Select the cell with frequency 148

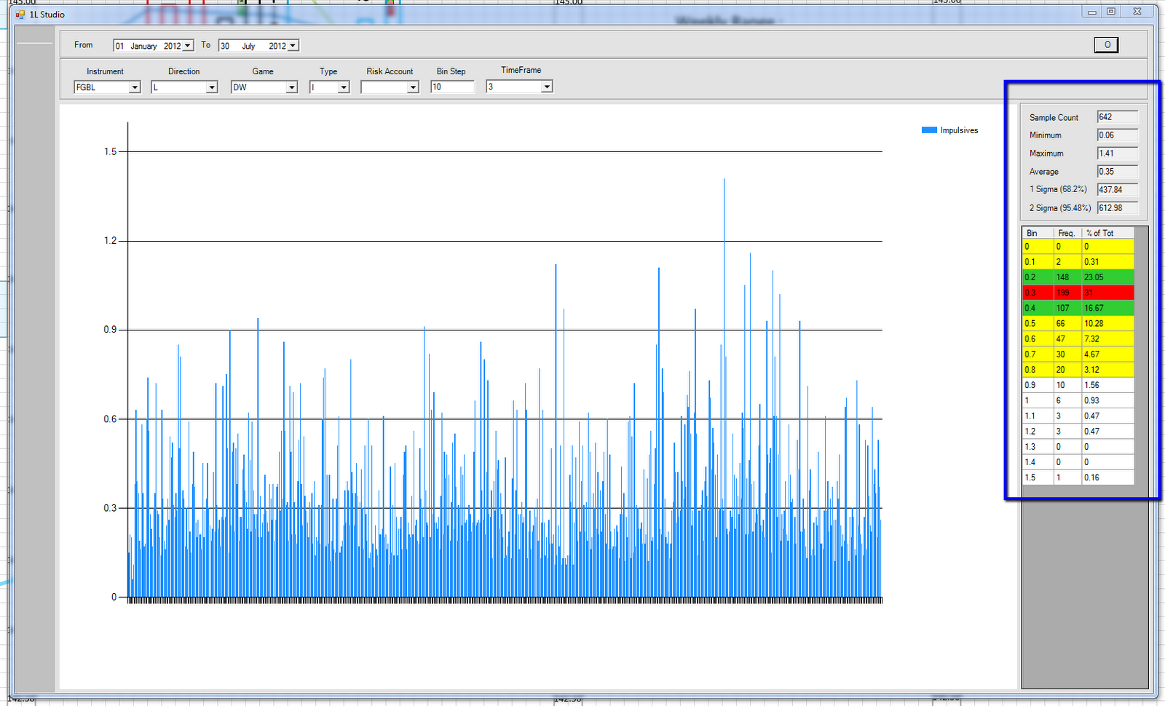1068,277
